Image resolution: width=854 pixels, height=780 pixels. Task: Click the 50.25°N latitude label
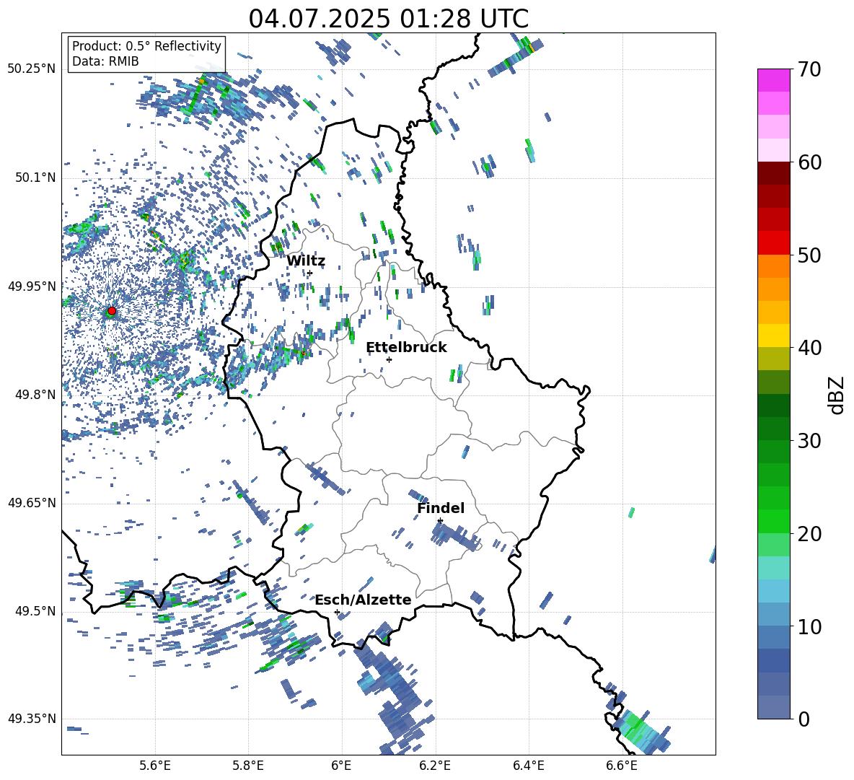click(32, 69)
